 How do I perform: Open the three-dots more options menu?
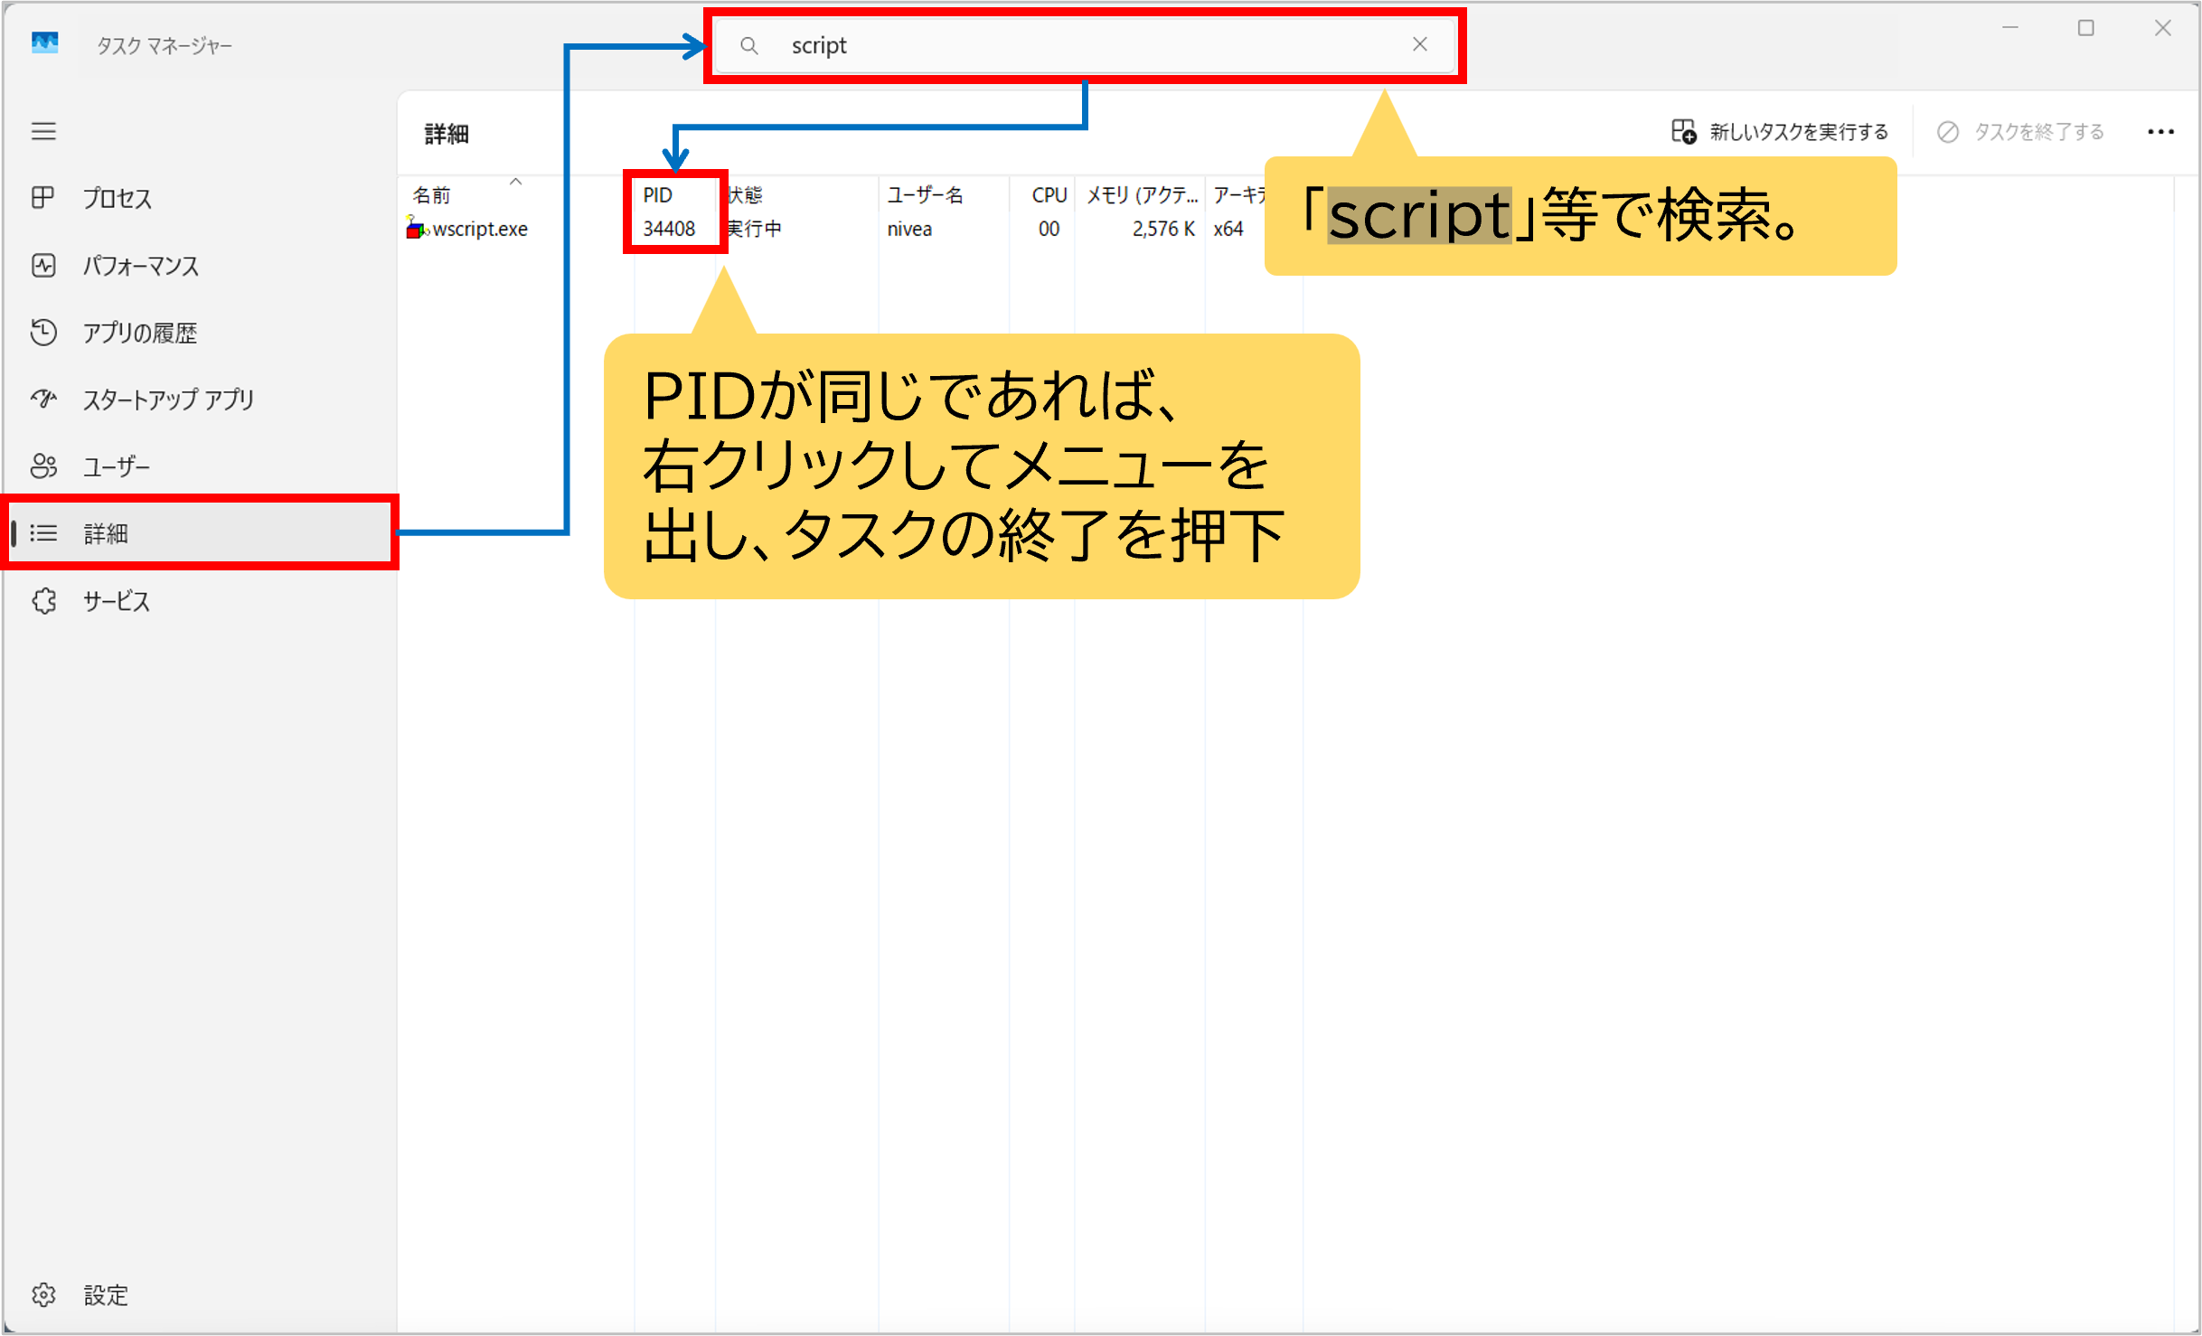click(x=2160, y=132)
